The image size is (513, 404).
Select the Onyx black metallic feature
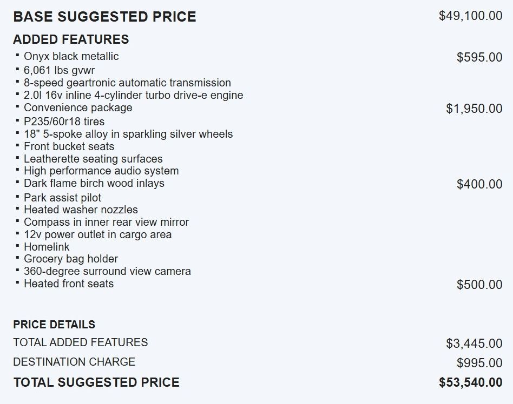pos(71,56)
